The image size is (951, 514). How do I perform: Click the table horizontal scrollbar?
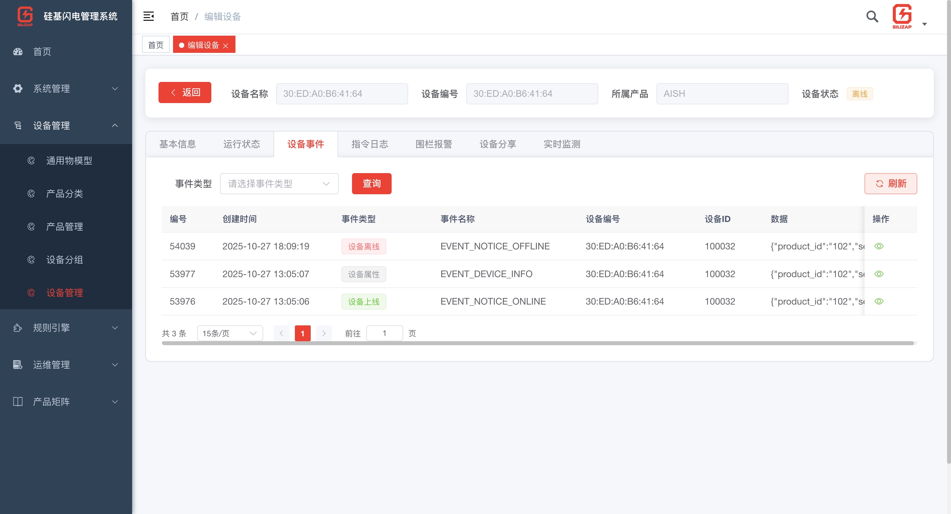click(538, 344)
